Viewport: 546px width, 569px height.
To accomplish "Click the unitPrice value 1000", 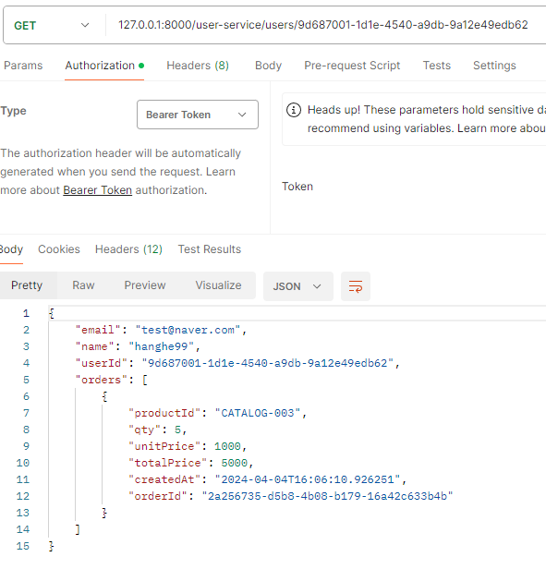I will [227, 447].
